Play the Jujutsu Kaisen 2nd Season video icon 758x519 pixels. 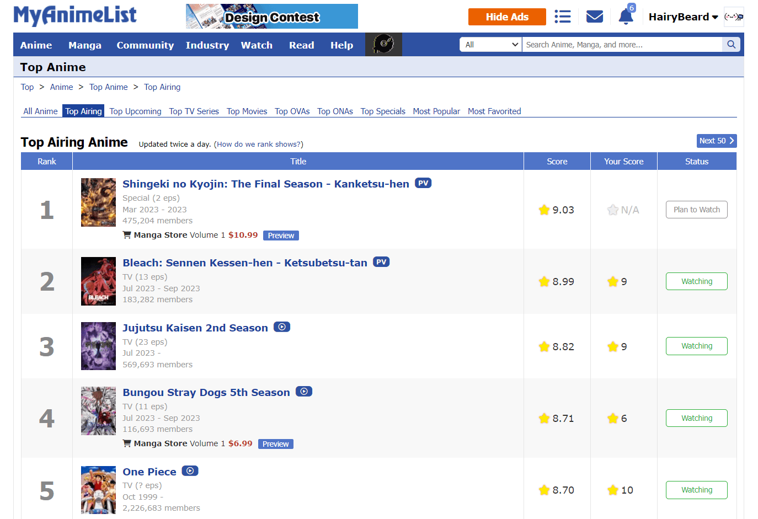pyautogui.click(x=282, y=327)
